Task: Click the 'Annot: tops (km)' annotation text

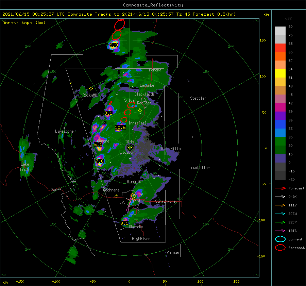Action: pos(24,23)
